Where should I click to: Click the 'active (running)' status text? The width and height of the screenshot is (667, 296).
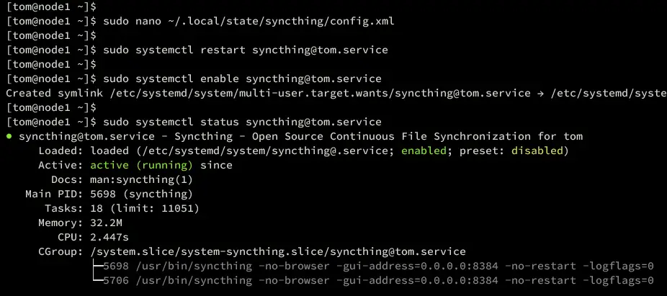point(141,165)
